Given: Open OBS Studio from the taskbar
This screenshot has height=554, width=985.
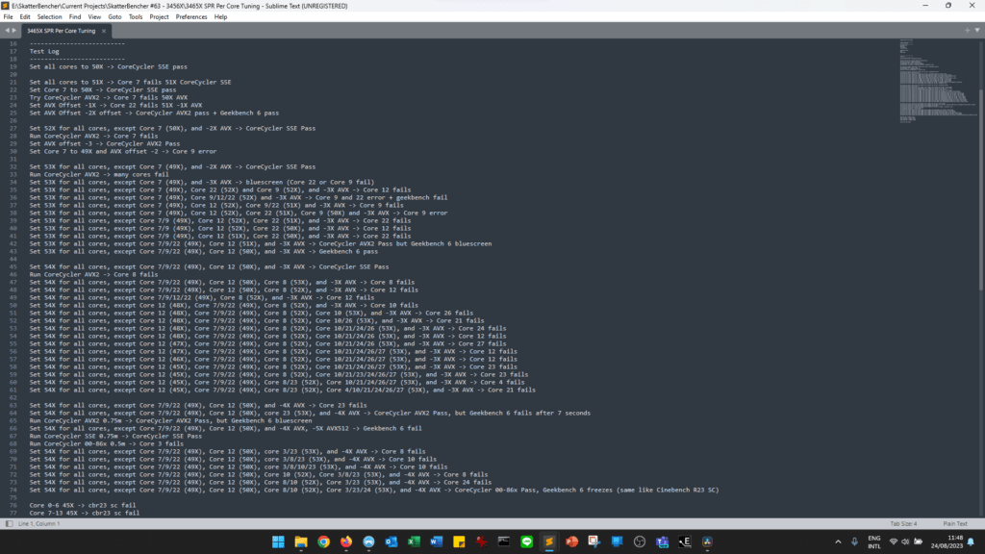Looking at the screenshot, I should click(640, 541).
